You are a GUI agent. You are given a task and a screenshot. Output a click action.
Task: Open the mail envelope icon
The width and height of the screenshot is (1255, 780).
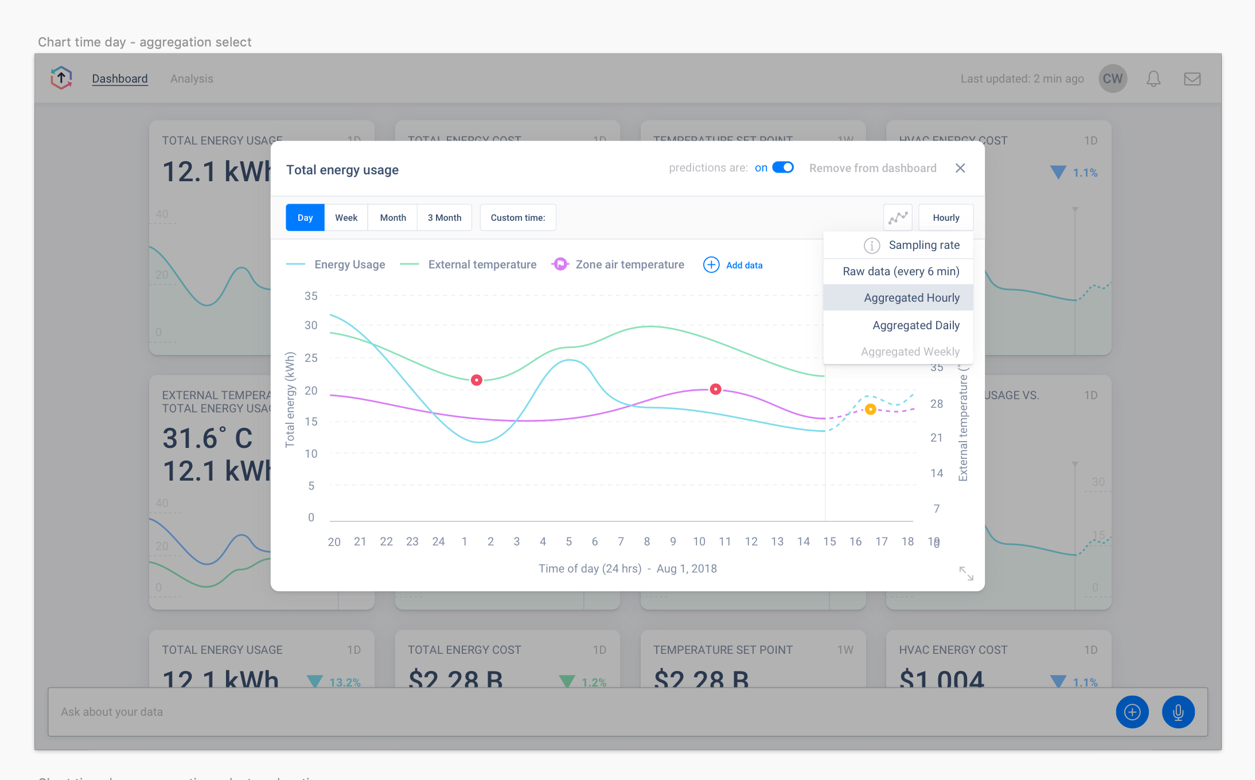pos(1192,79)
